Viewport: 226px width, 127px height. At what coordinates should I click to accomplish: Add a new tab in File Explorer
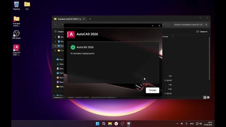coord(90,19)
